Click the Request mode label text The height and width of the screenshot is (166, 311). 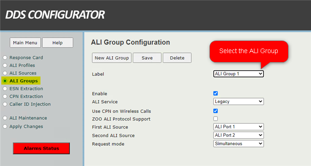pos(108,144)
